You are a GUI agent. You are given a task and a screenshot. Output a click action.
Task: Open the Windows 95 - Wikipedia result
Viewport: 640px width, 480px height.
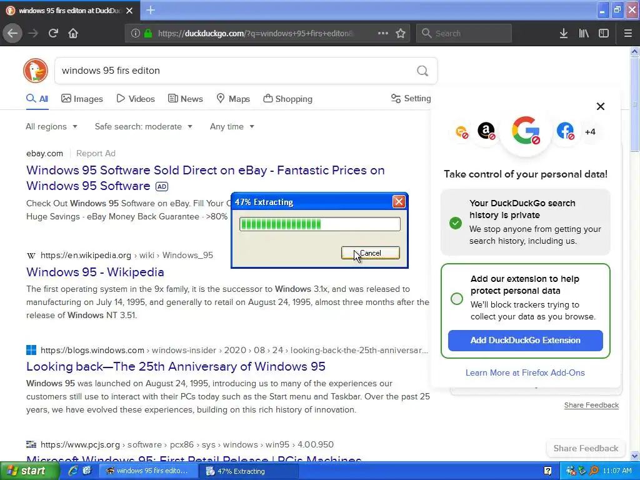coord(95,272)
